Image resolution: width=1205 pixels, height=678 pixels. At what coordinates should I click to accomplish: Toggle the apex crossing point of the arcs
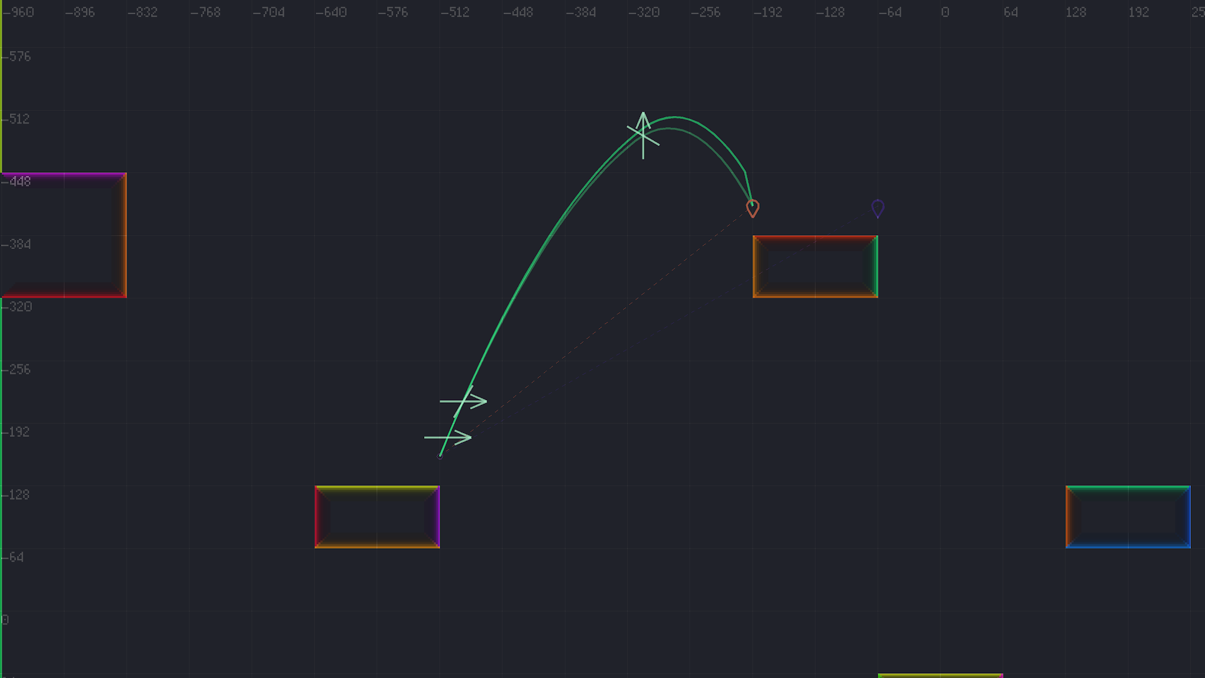tap(643, 134)
